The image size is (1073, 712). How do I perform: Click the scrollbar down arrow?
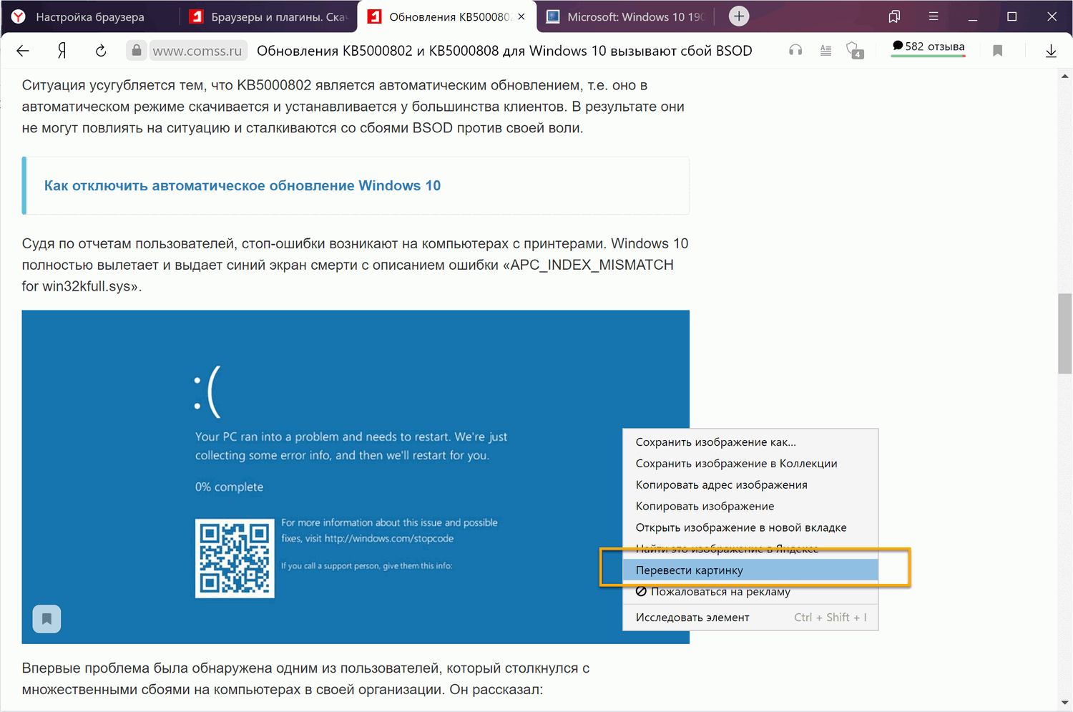click(x=1065, y=703)
